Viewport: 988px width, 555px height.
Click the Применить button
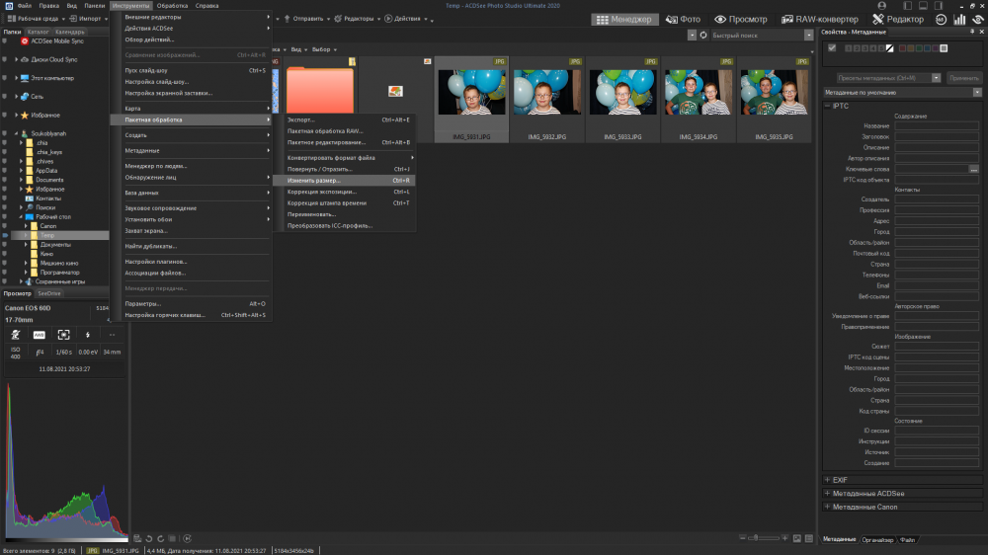click(x=963, y=77)
